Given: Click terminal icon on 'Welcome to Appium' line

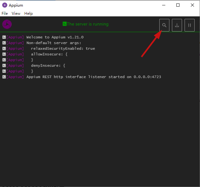Looking at the screenshot, I should [4, 37].
